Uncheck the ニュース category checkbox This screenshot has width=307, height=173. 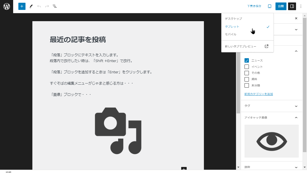point(247,60)
